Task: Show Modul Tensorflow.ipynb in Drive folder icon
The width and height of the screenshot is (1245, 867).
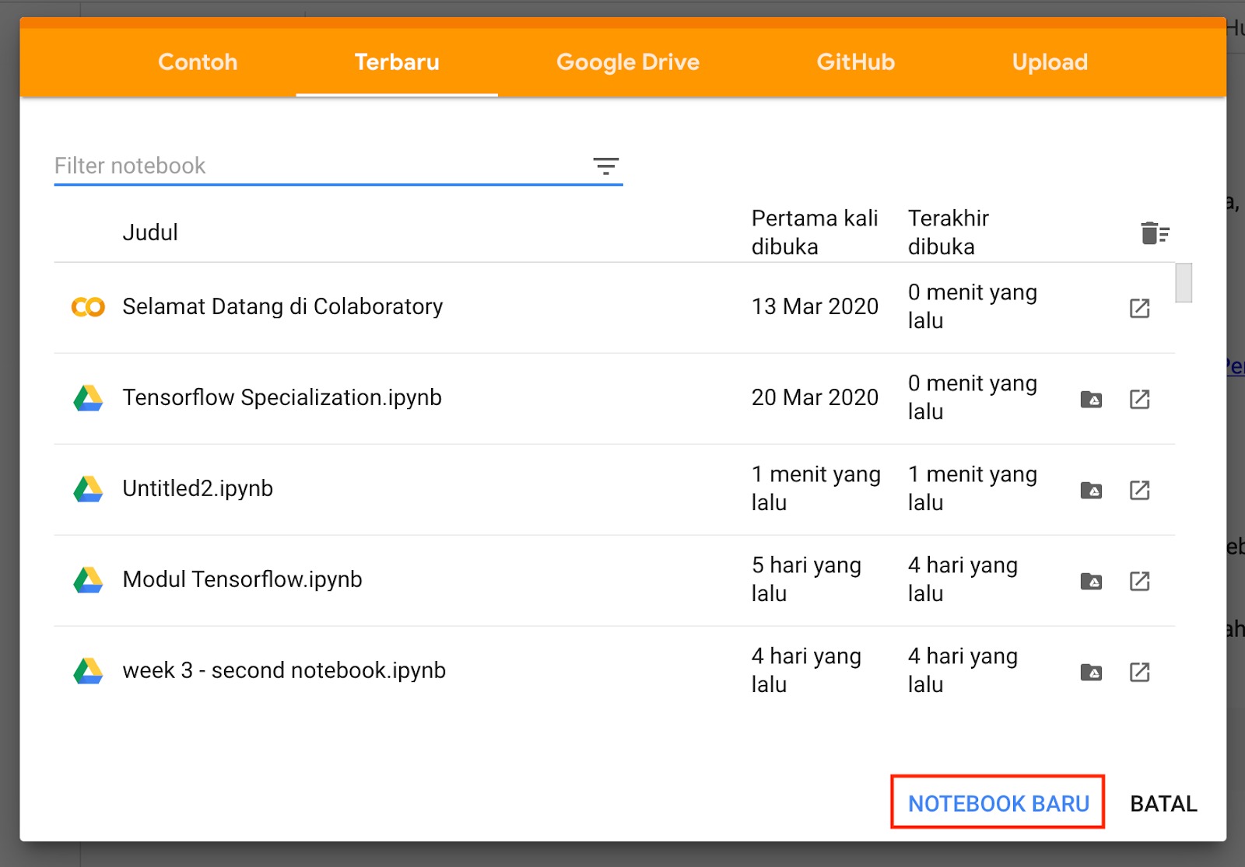Action: point(1091,582)
